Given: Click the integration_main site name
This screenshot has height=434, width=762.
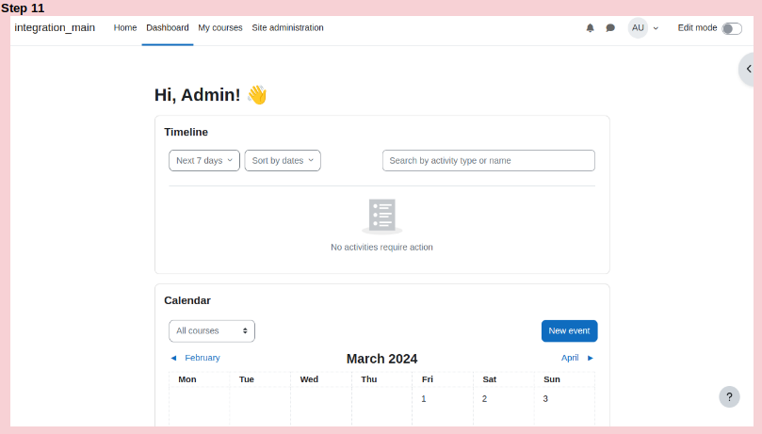Looking at the screenshot, I should [x=55, y=27].
